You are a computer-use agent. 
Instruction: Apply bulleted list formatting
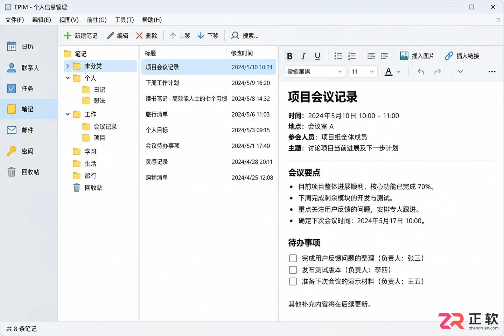click(x=338, y=56)
